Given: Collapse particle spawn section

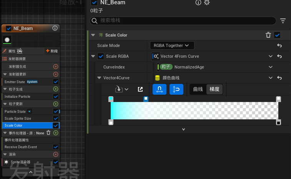Looking at the screenshot, I should click(5, 89).
